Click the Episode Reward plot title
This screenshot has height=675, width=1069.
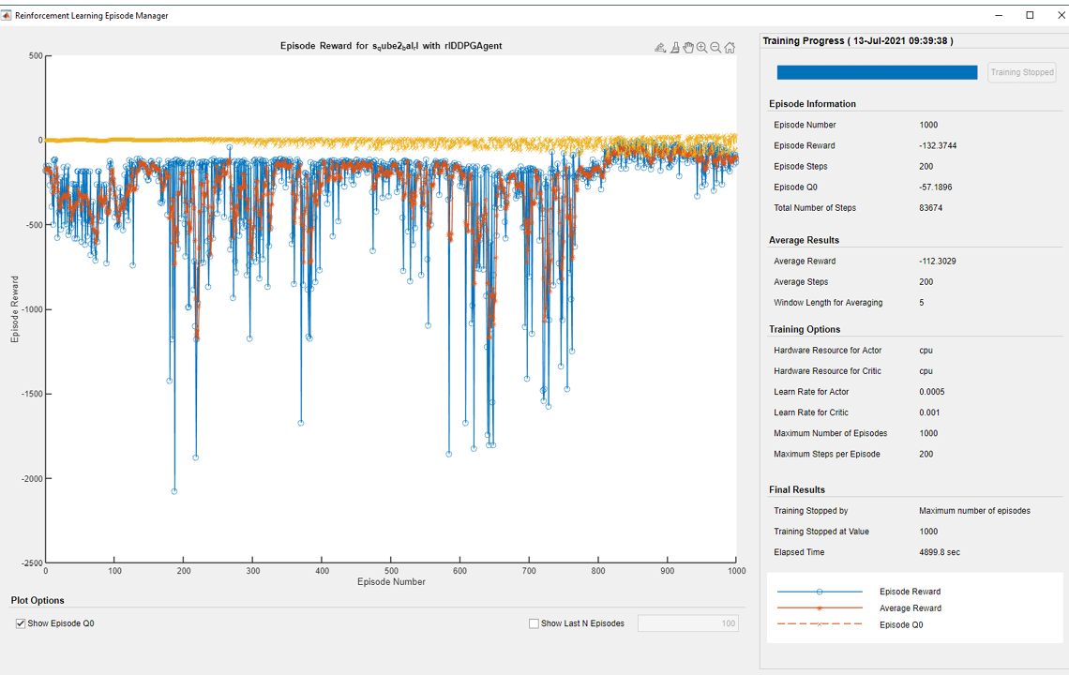[x=391, y=46]
